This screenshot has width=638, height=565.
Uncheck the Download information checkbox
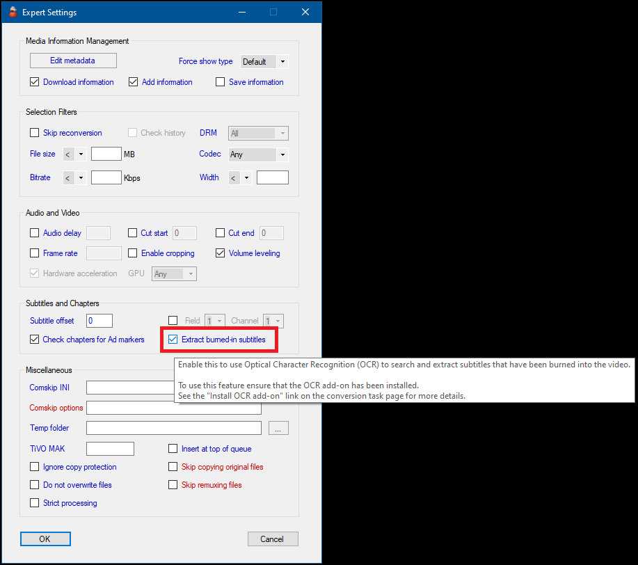tap(35, 82)
